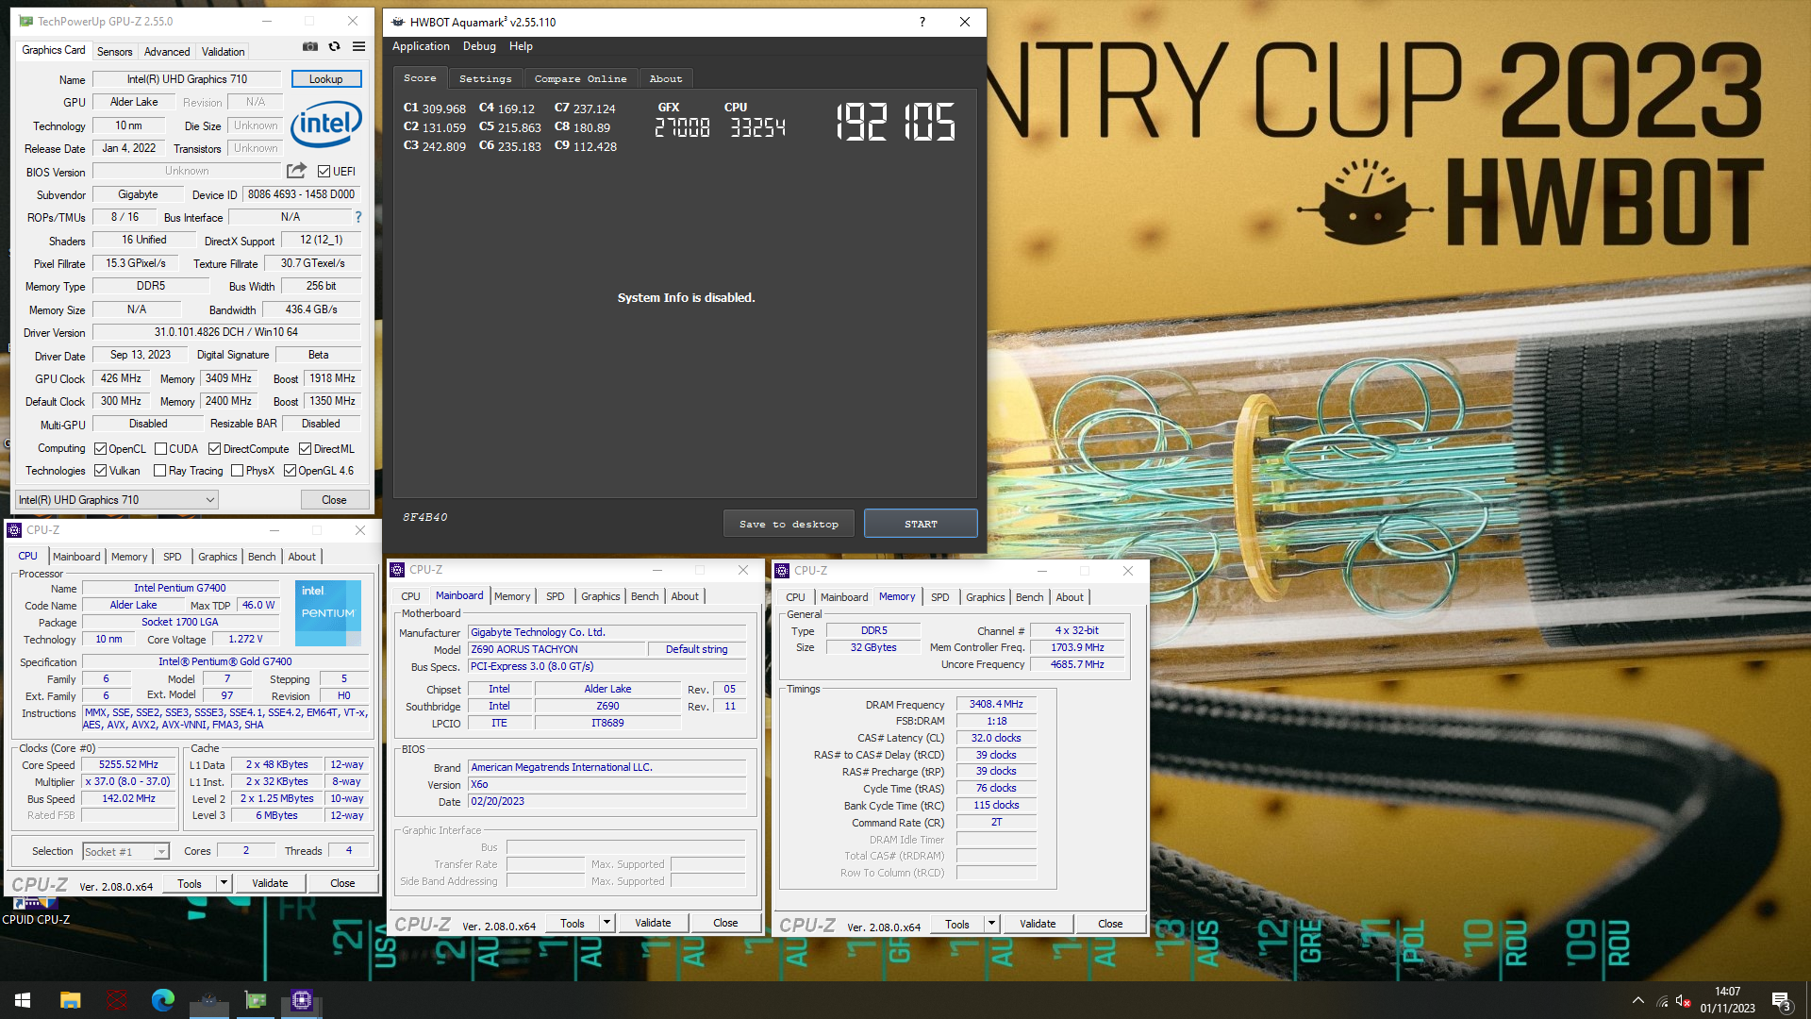Click Tools button in CPU-Z CPU window
The width and height of the screenshot is (1811, 1019).
190,884
